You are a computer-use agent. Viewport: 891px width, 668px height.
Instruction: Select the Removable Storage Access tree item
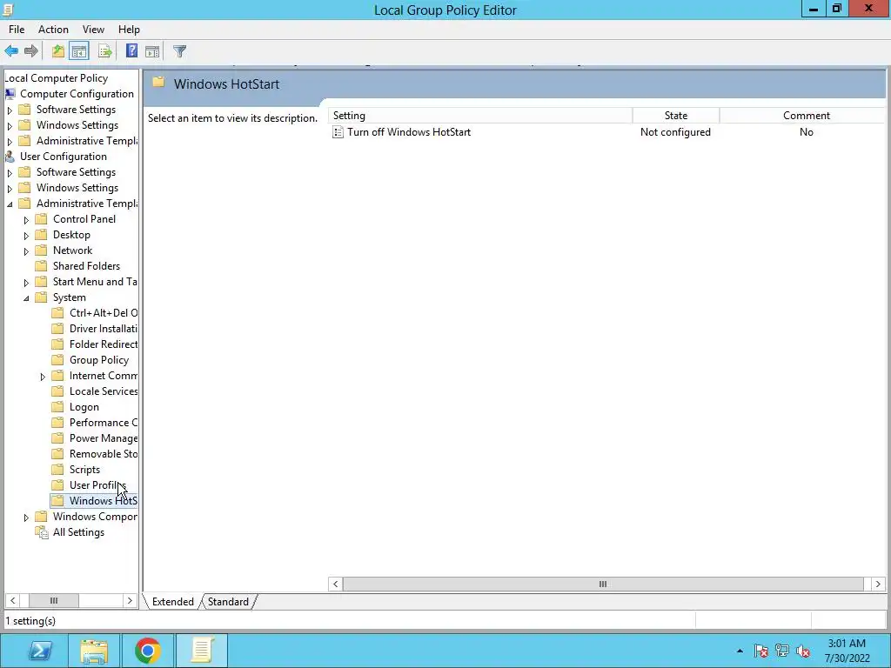click(x=104, y=454)
